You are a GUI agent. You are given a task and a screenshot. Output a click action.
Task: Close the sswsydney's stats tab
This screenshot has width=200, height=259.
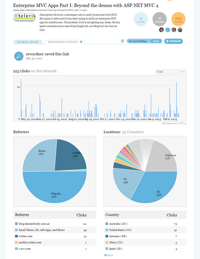click(x=81, y=42)
